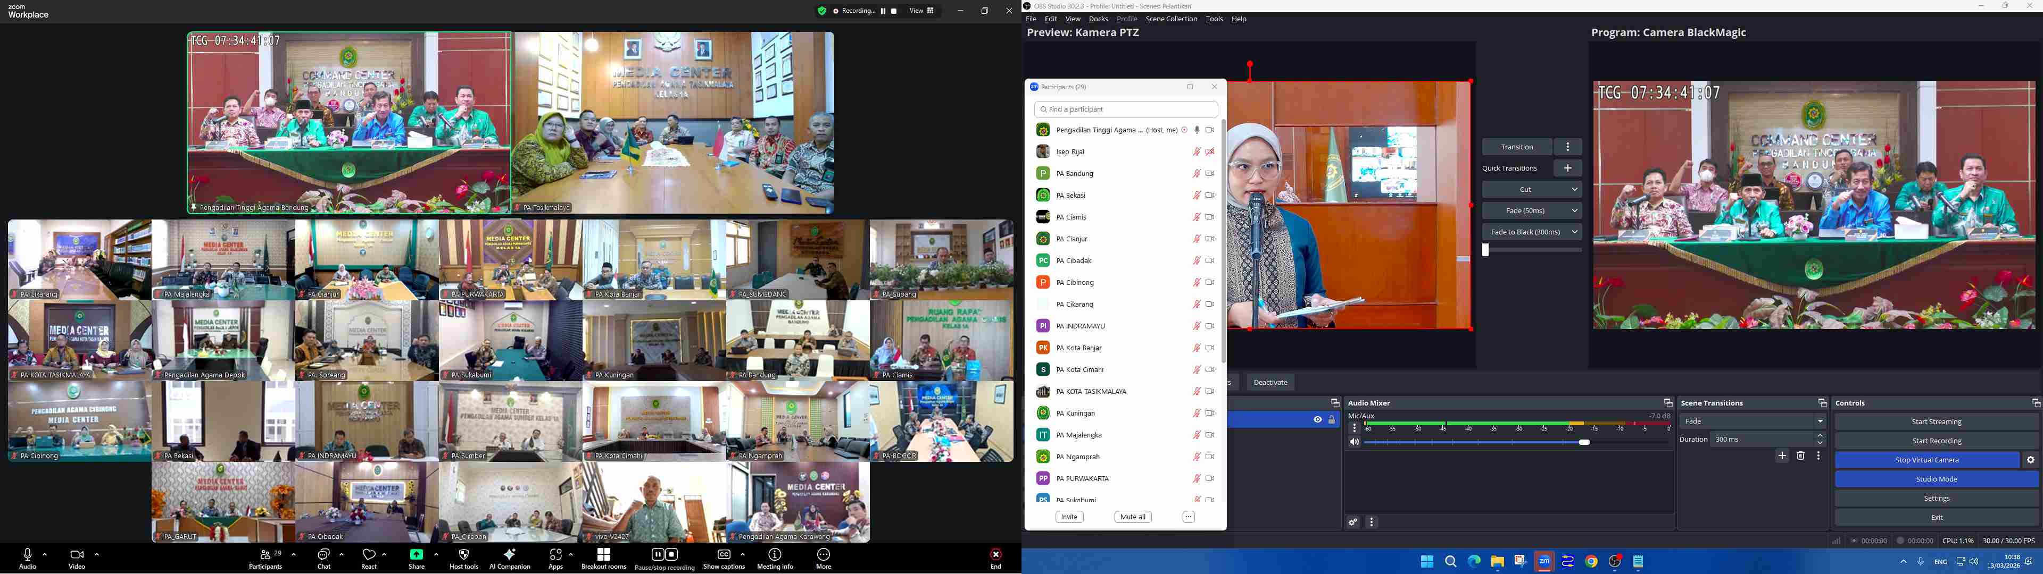The image size is (2043, 574).
Task: Add new scene transition plus icon
Action: [1782, 457]
